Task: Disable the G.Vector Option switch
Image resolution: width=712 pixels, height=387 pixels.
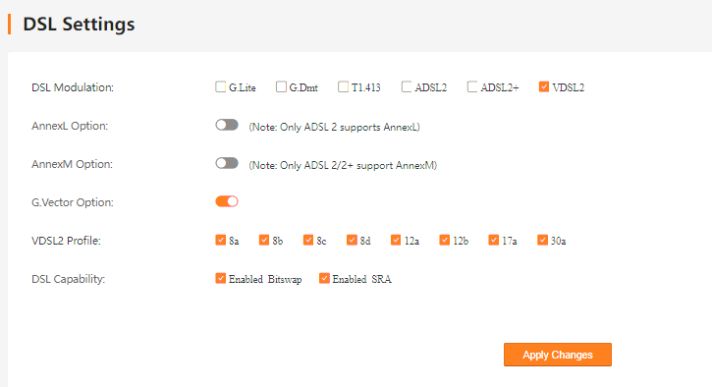Action: (227, 201)
